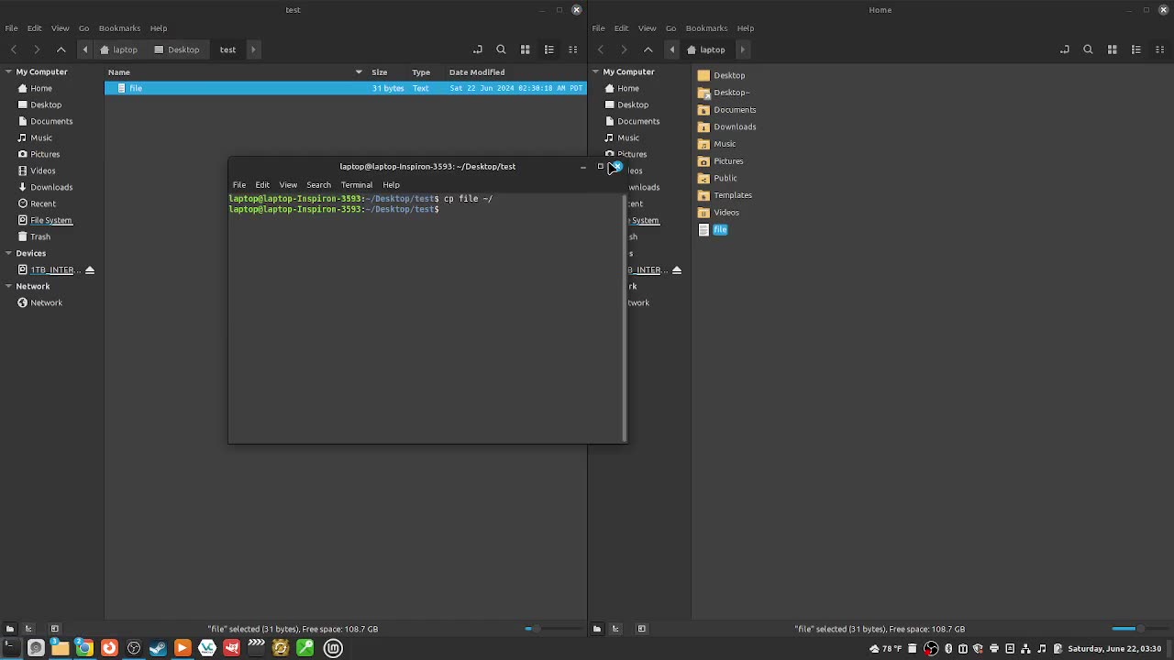
Task: Open File System in test window sidebar
Action: 51,220
